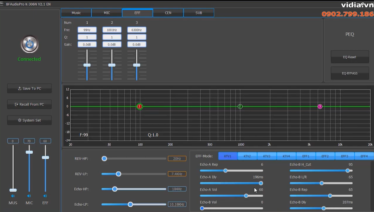The height and width of the screenshot is (212, 374).
Task: Select KTV3 effect mode
Action: click(x=267, y=156)
